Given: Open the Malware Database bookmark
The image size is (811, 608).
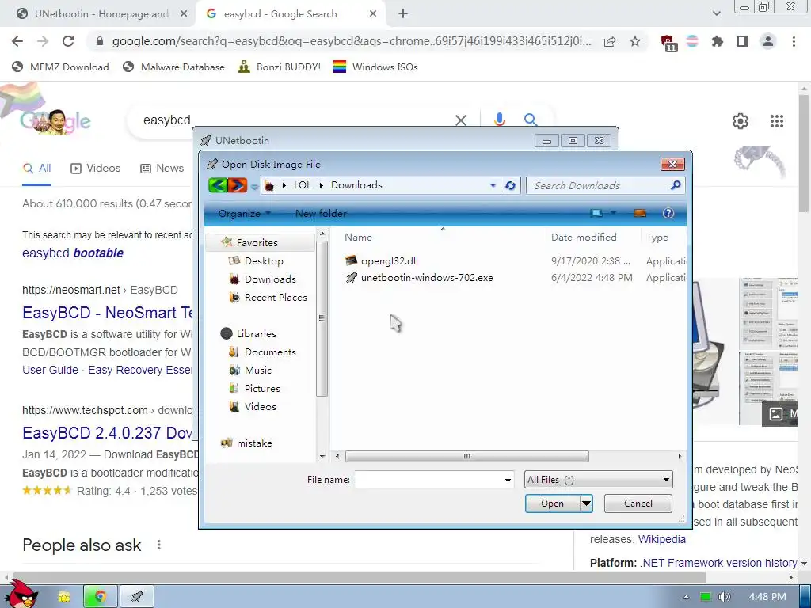Looking at the screenshot, I should pos(173,66).
